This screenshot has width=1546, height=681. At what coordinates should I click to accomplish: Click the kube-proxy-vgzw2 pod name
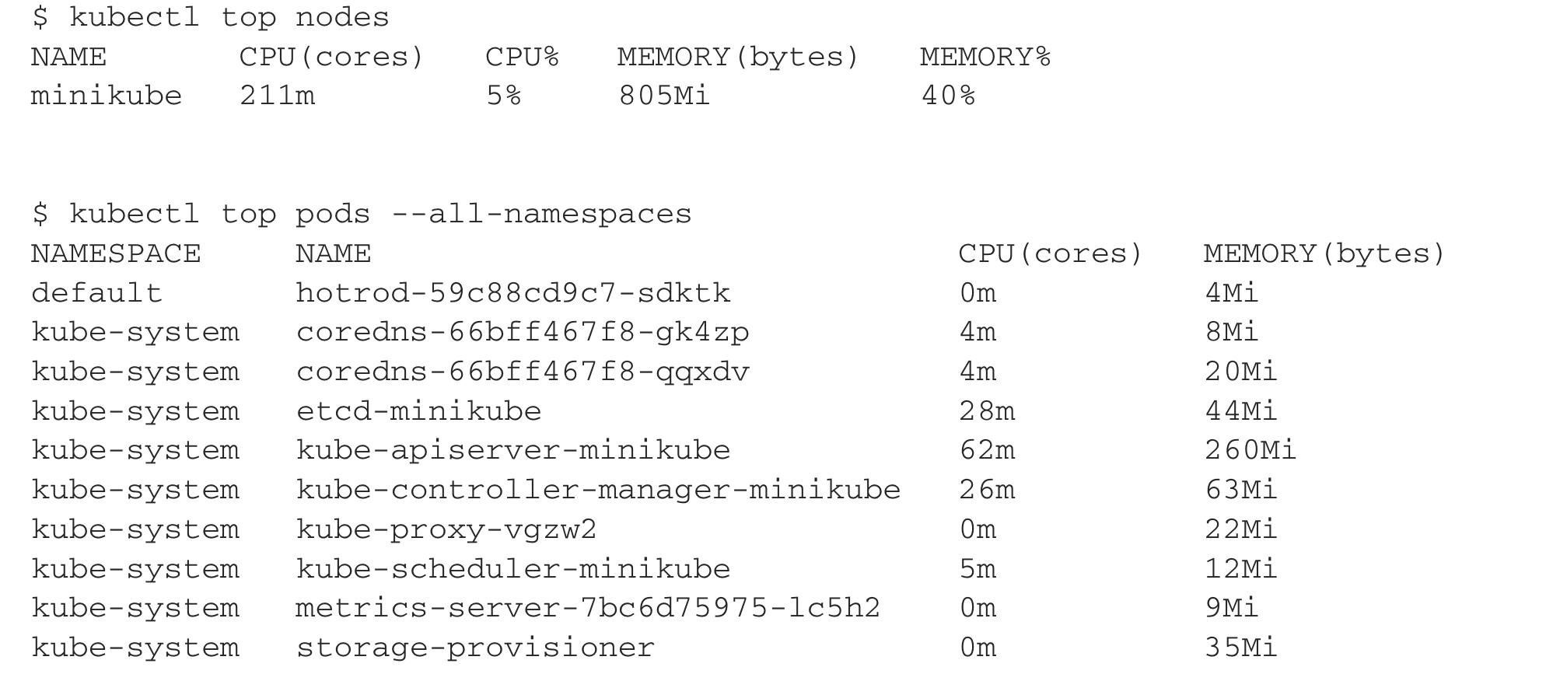point(446,529)
